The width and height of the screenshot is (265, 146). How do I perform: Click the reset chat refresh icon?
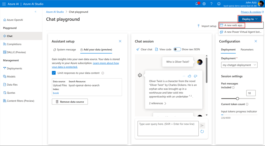click(202, 131)
